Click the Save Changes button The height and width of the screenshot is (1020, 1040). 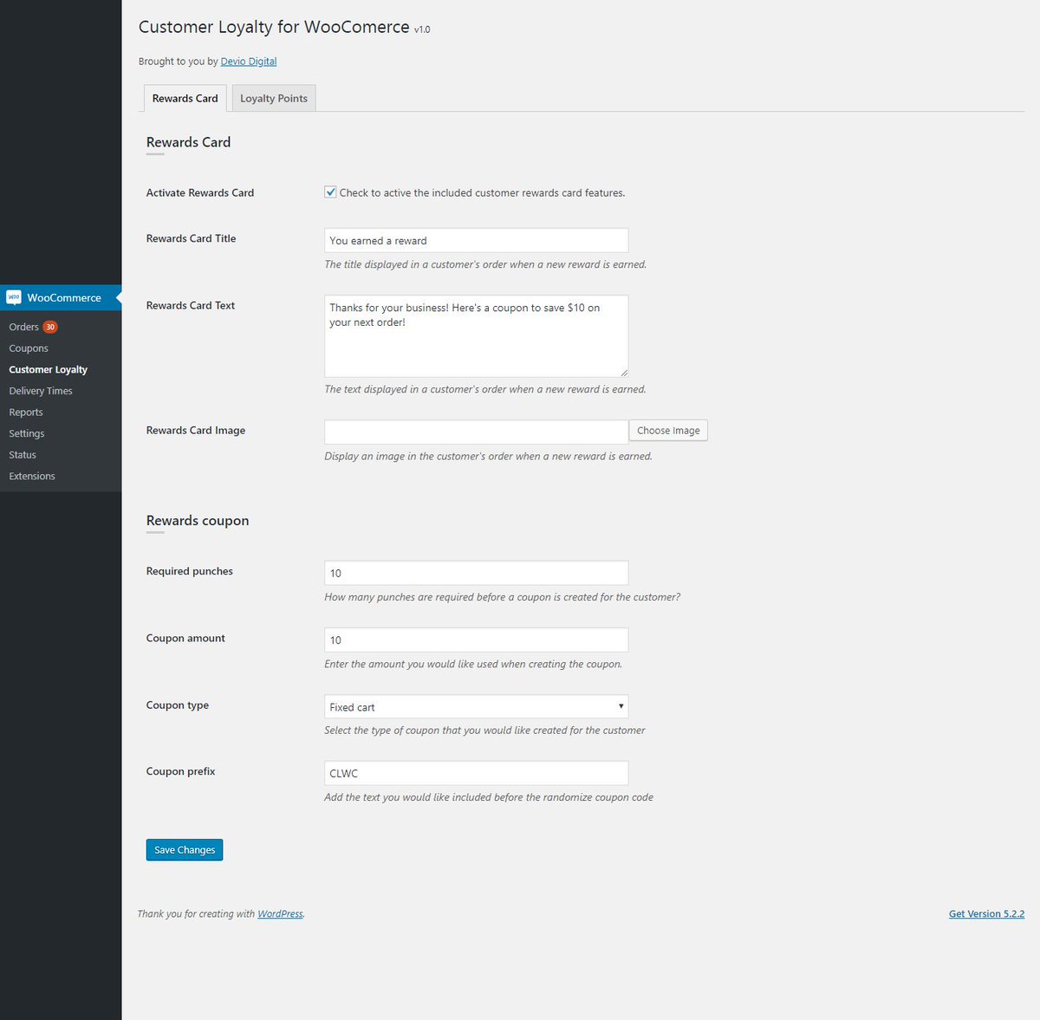(185, 850)
